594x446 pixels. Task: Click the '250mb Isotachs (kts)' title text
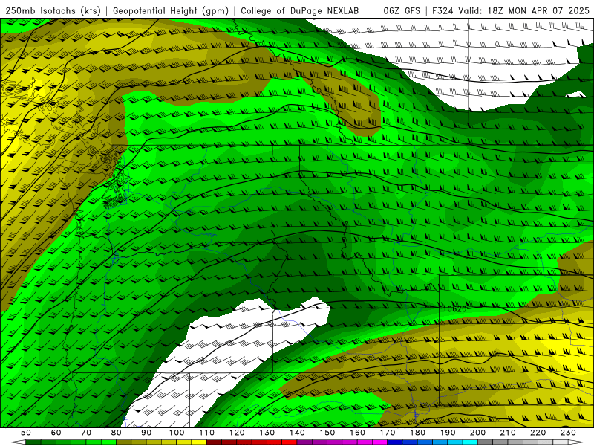tap(53, 10)
